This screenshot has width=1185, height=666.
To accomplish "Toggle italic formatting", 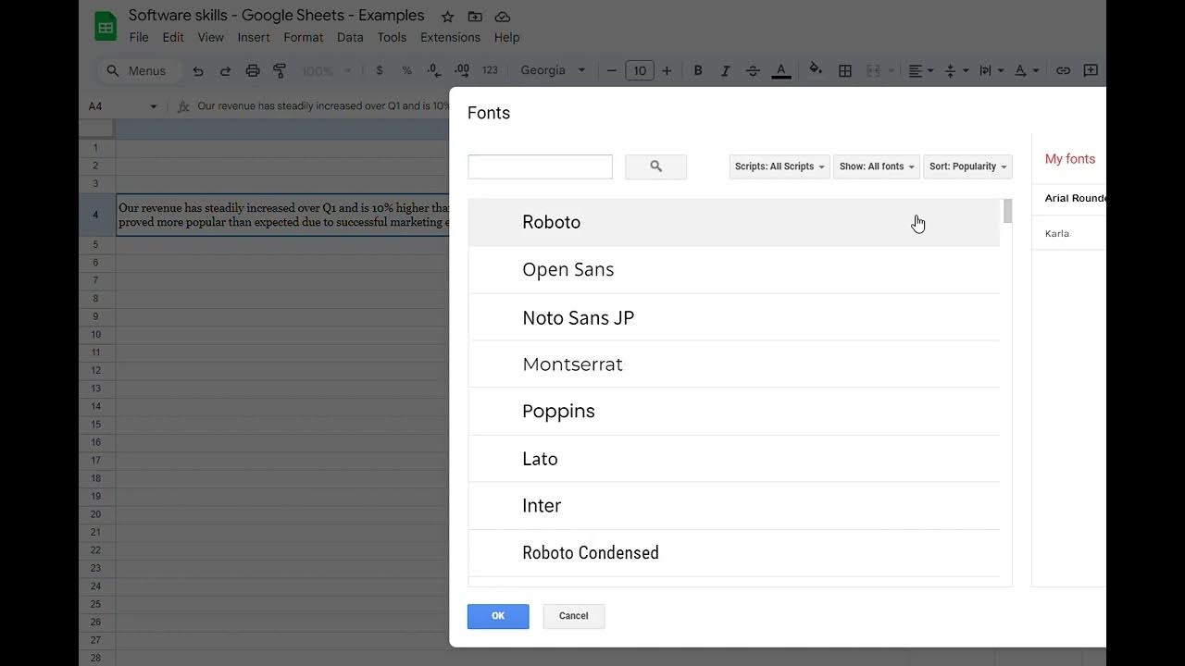I will tap(726, 70).
